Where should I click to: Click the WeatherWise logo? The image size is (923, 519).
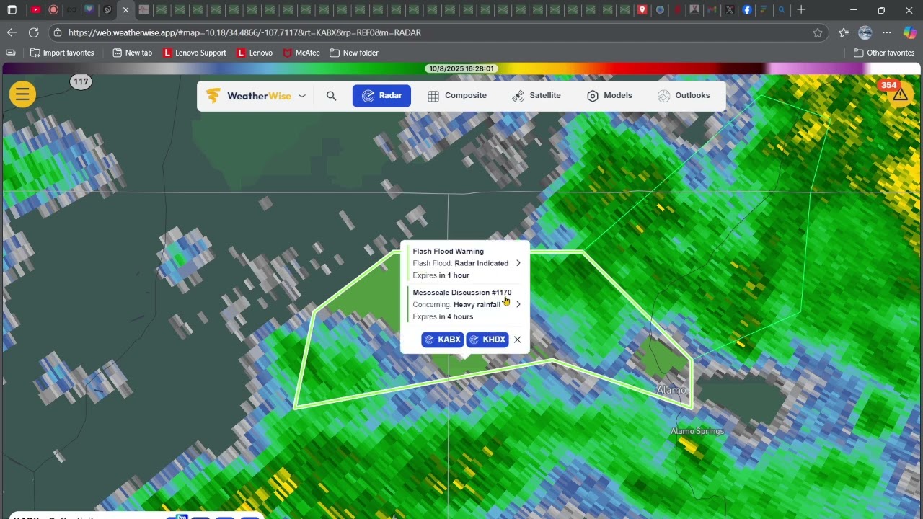pos(248,96)
